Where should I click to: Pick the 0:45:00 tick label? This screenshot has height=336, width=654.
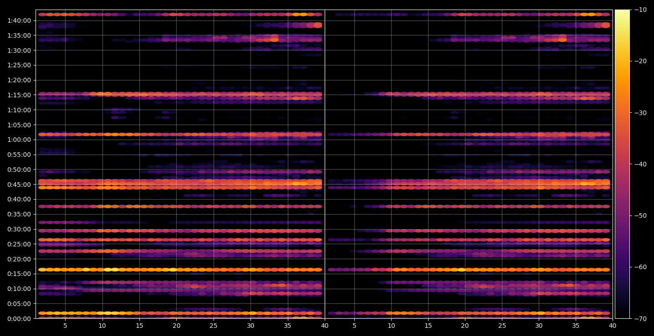tap(19, 185)
